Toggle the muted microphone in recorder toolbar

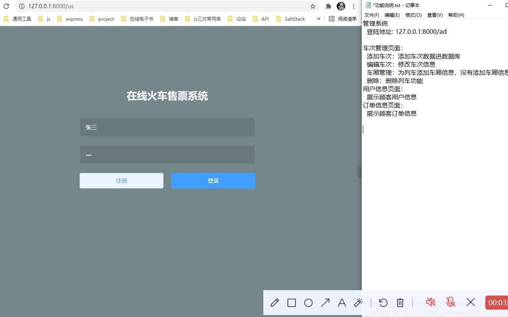pos(451,302)
